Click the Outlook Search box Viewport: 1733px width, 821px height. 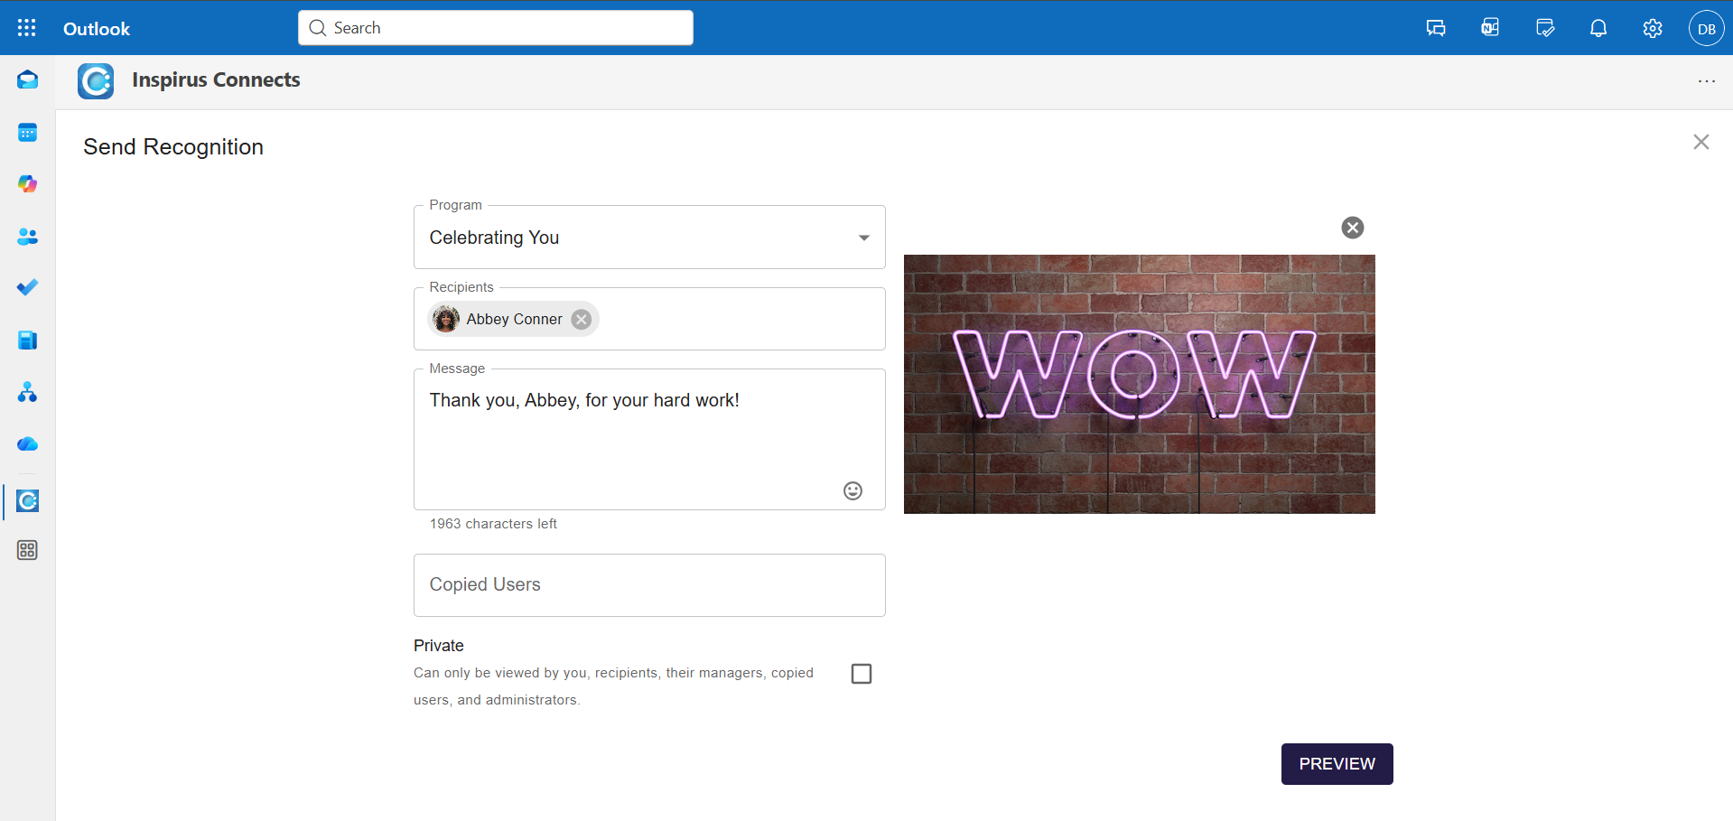coord(496,28)
